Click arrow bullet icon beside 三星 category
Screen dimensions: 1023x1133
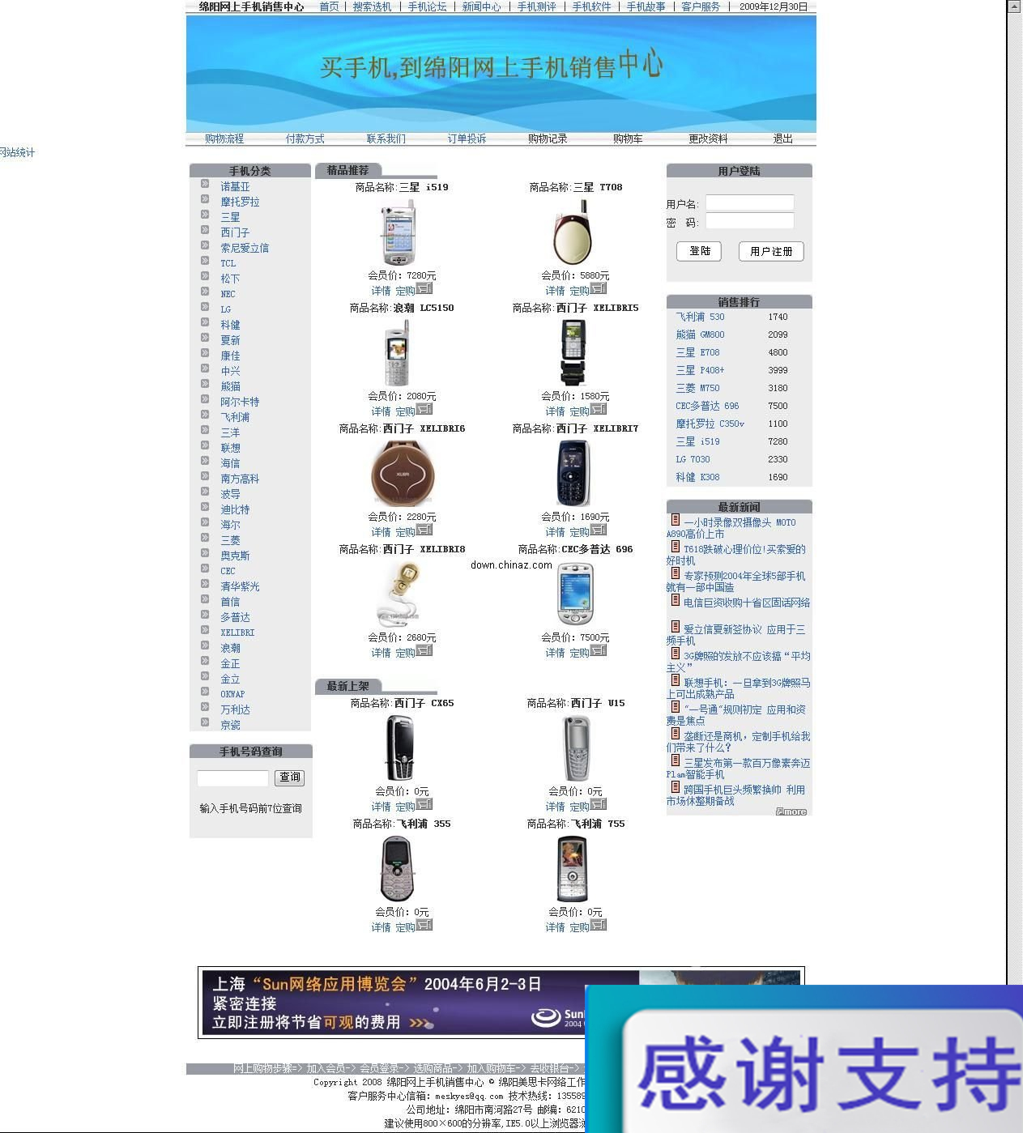coord(205,215)
